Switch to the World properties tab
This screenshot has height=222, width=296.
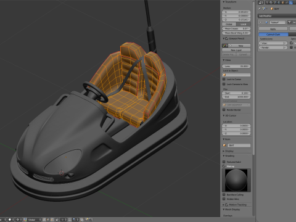(279, 2)
